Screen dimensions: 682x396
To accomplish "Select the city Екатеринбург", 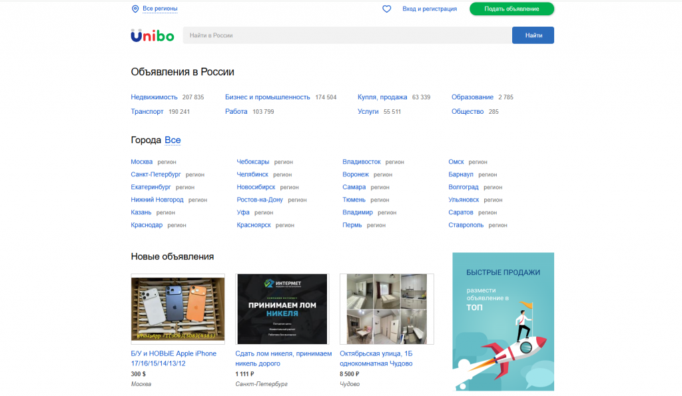I will click(x=151, y=187).
